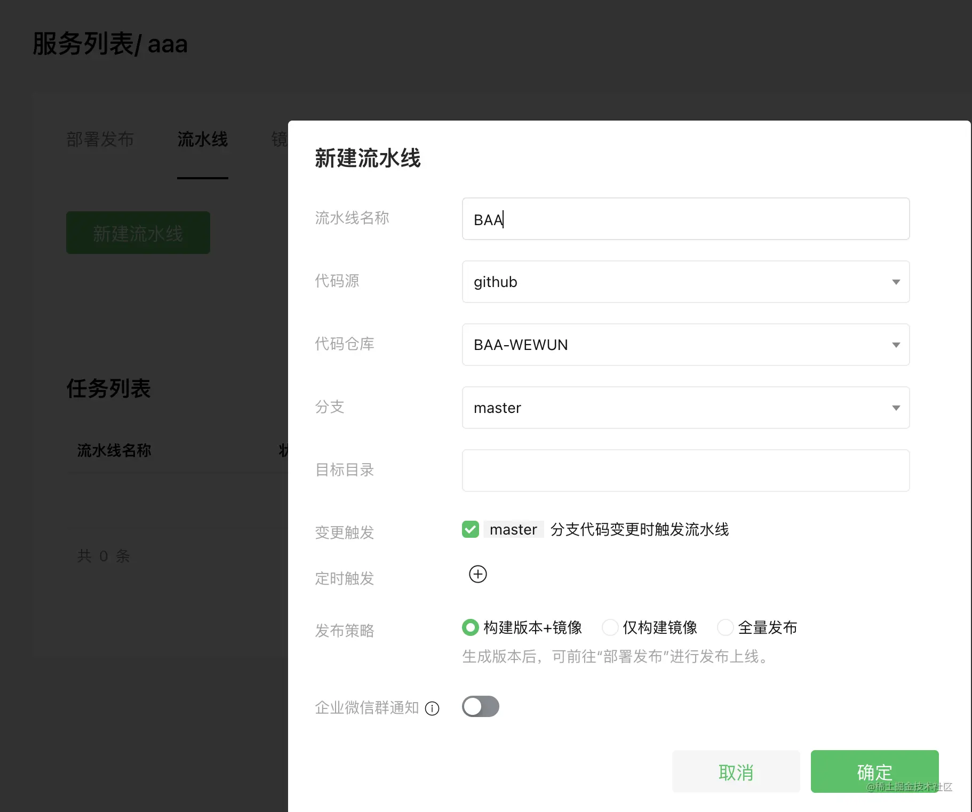This screenshot has height=812, width=972.
Task: Confirm with the 确定 button
Action: (874, 771)
